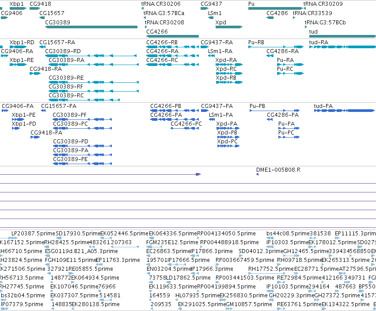Select the Xpd-RB transcript label
The width and height of the screenshot is (376, 311).
pos(226,78)
